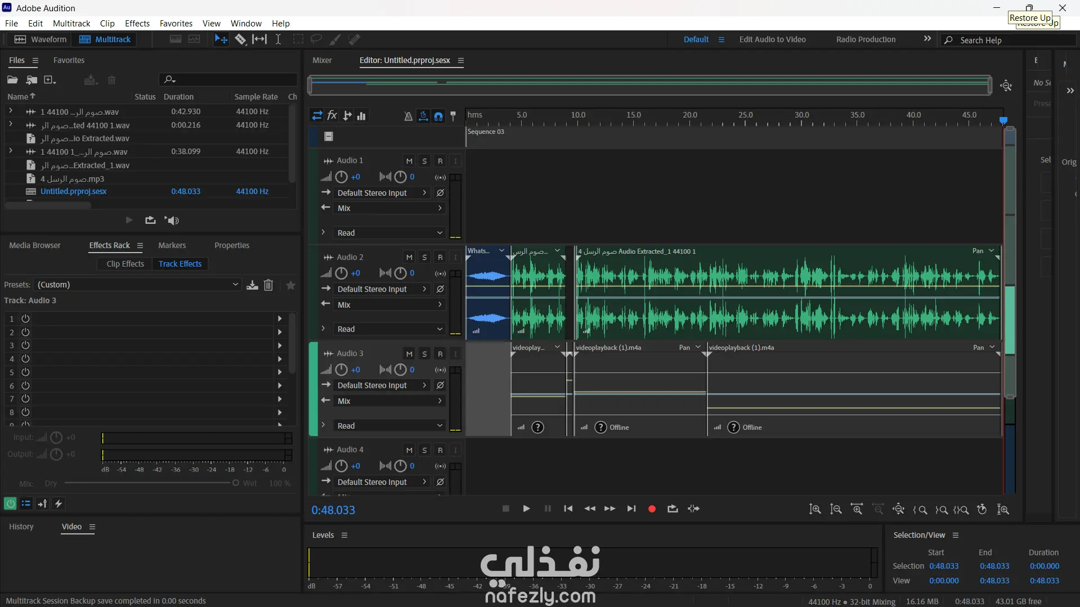Open file folder icon in Files panel

12,80
